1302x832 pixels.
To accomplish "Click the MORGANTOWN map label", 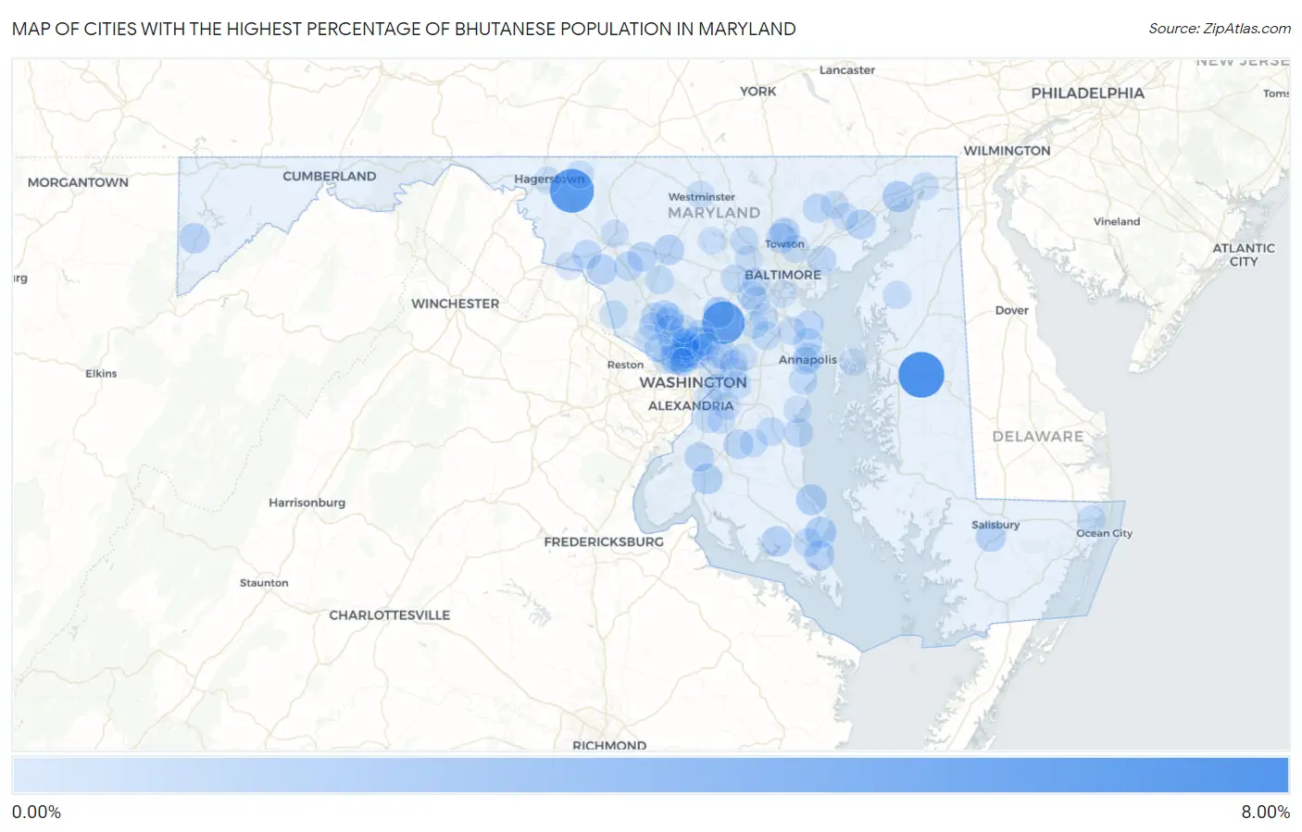I will pyautogui.click(x=78, y=182).
